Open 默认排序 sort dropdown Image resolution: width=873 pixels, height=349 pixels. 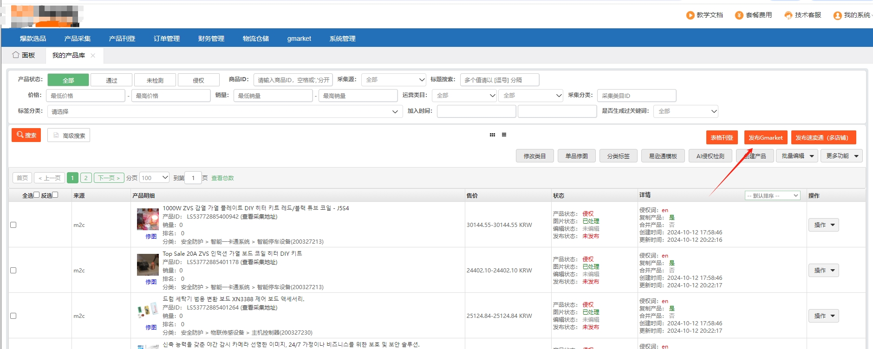coord(773,195)
